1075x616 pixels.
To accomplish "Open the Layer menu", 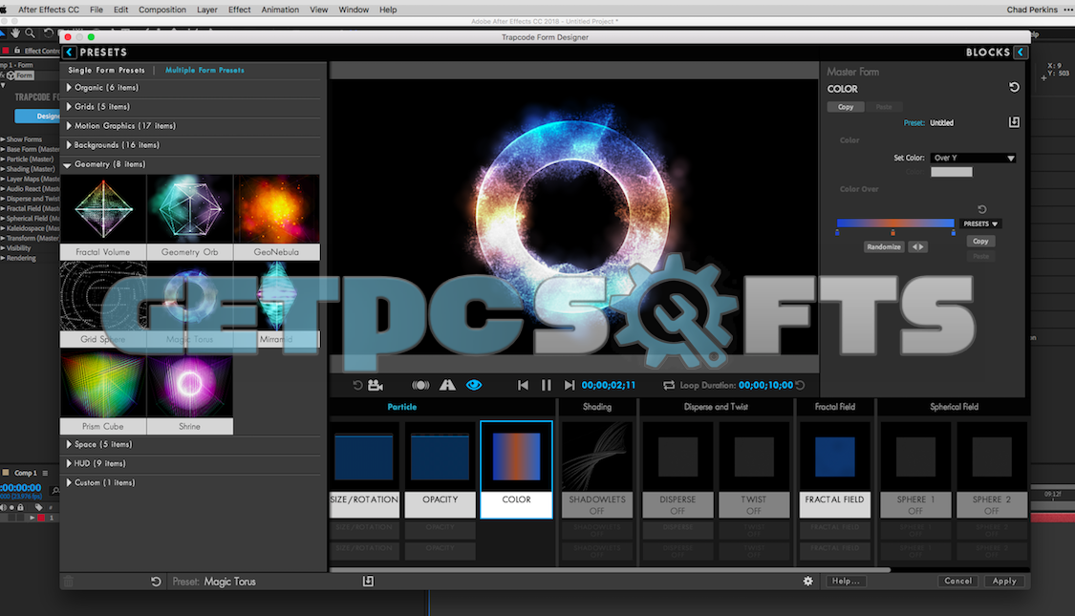I will click(207, 10).
